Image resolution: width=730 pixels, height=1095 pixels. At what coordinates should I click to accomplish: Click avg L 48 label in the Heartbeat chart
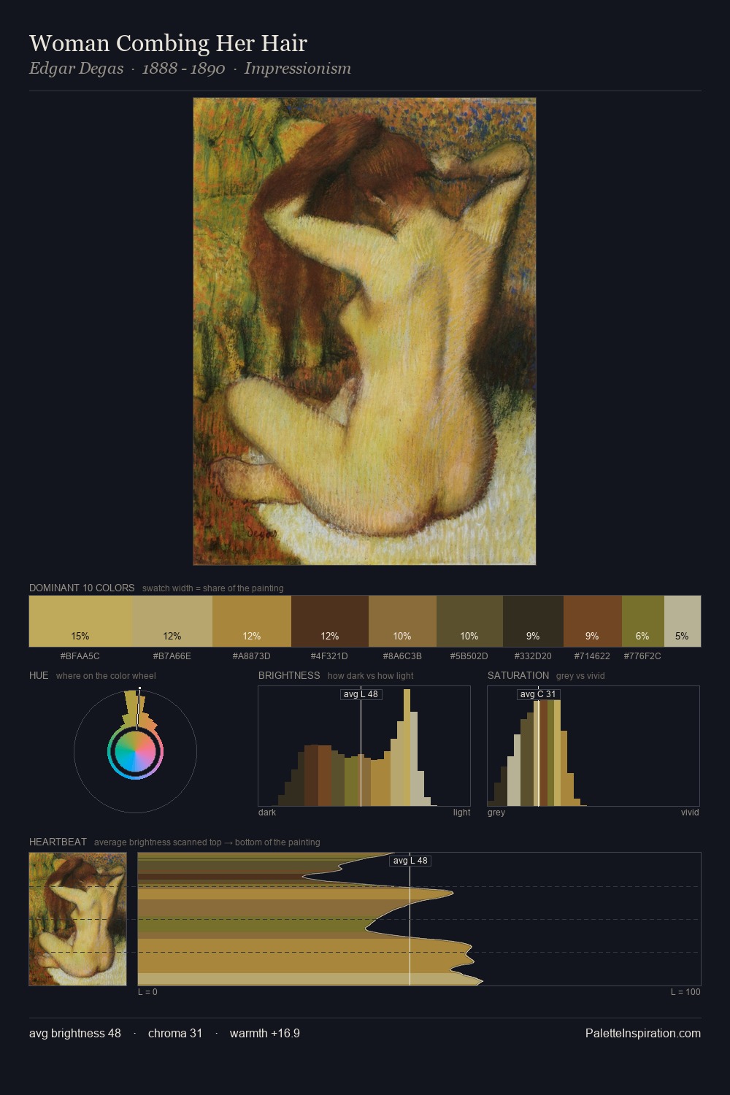[410, 861]
